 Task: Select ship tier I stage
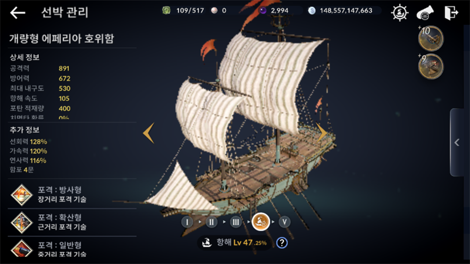(187, 222)
